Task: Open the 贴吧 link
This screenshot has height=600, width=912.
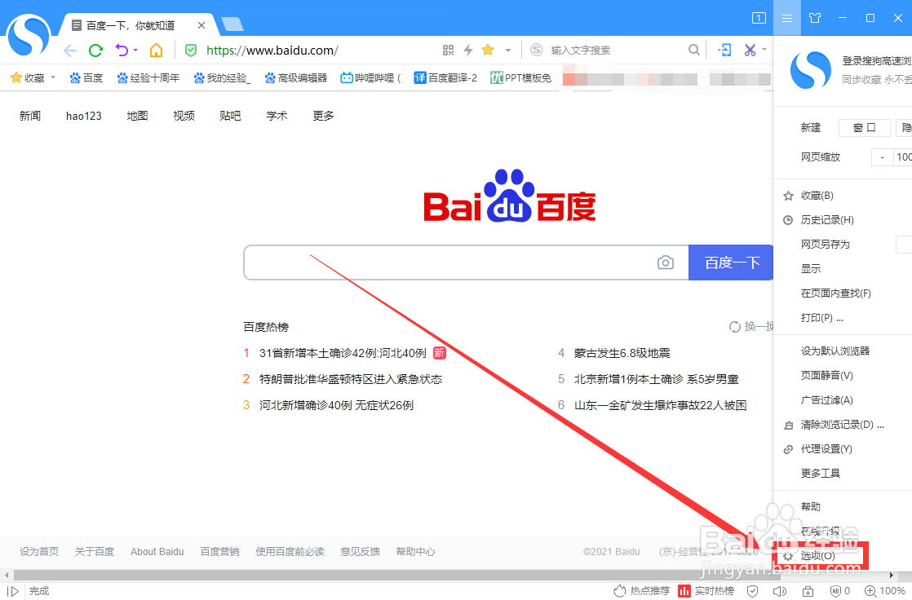Action: coord(230,116)
